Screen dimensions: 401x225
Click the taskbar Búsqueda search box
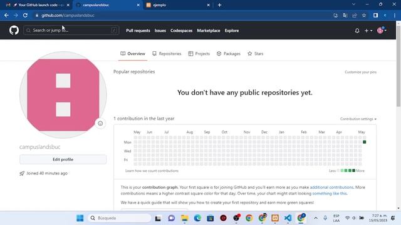click(119, 218)
